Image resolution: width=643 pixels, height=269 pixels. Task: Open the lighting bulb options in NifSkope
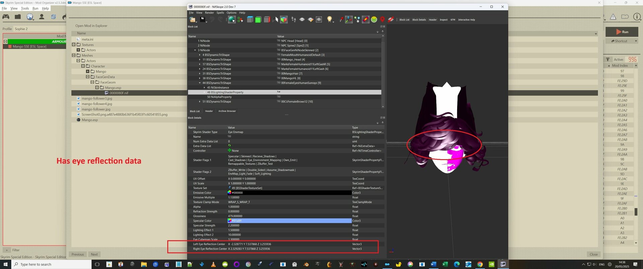click(330, 20)
